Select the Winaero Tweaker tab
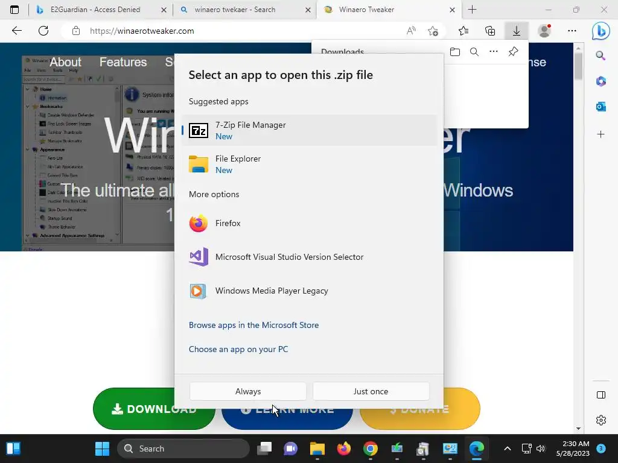Screen dimensions: 618x463 [x=388, y=10]
